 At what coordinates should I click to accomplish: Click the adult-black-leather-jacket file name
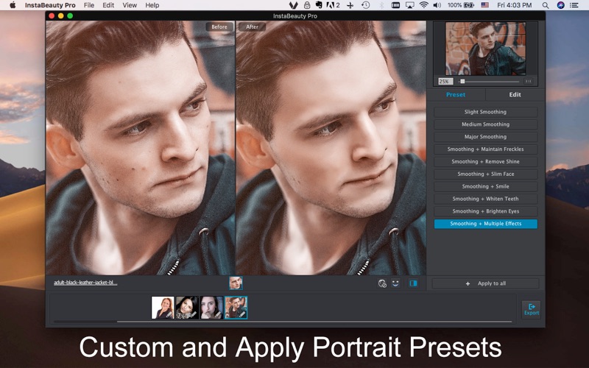[x=85, y=283]
